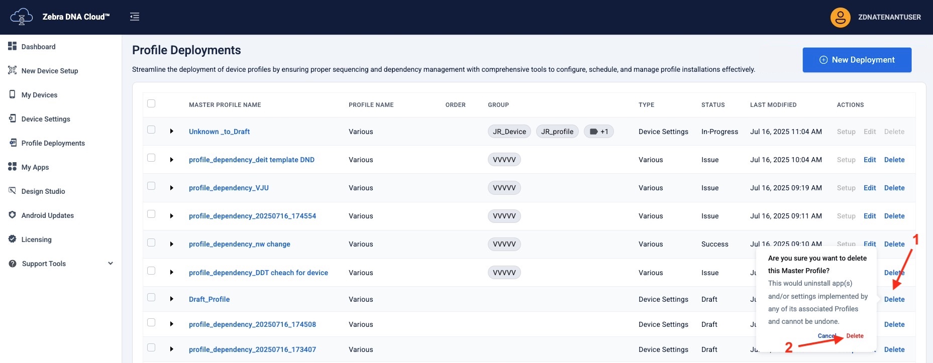
Task: Click the New Device Setup icon
Action: tap(13, 70)
